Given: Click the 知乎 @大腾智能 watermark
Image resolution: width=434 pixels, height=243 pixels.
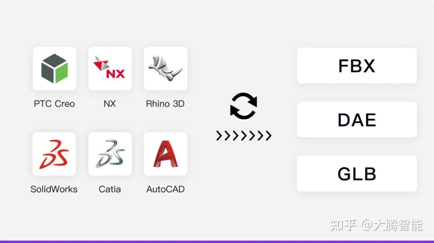Looking at the screenshot, I should [x=377, y=225].
